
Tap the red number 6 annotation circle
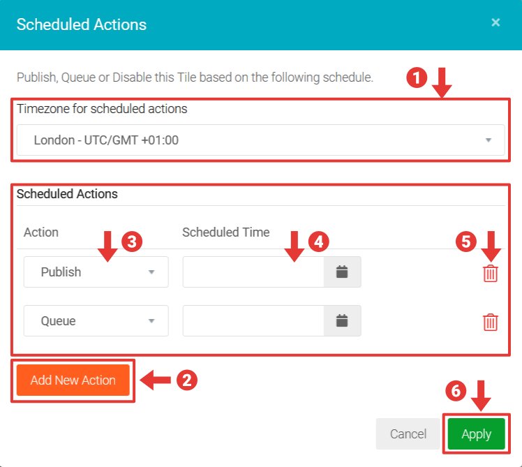[456, 392]
